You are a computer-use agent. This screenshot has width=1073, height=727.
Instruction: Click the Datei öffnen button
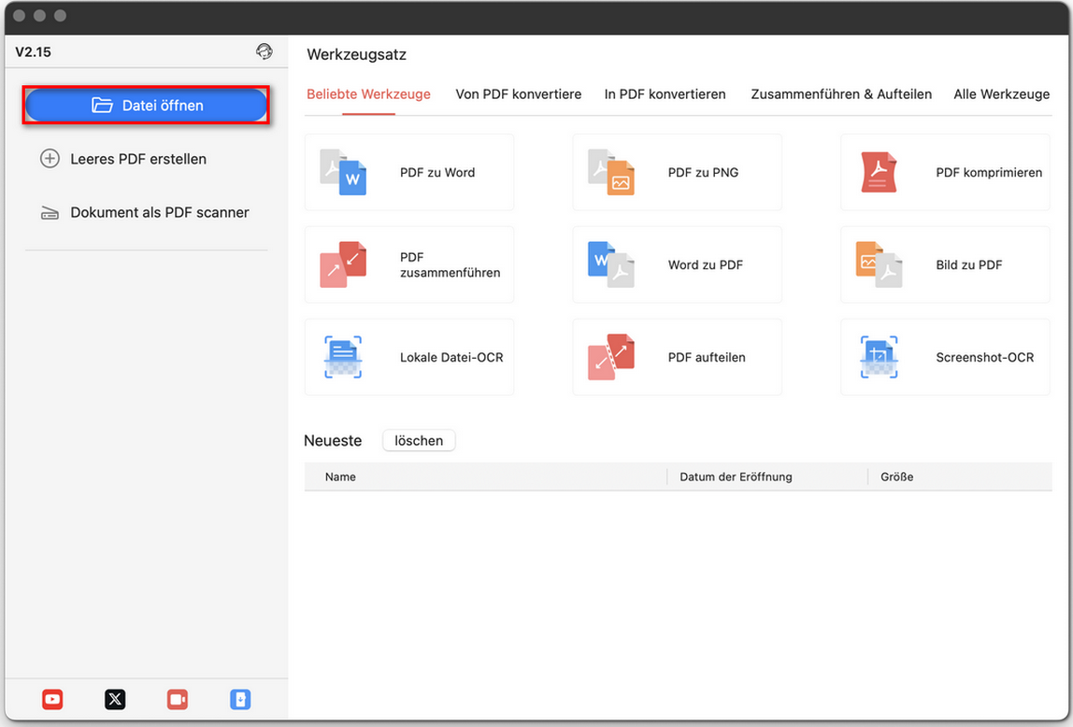(x=147, y=106)
